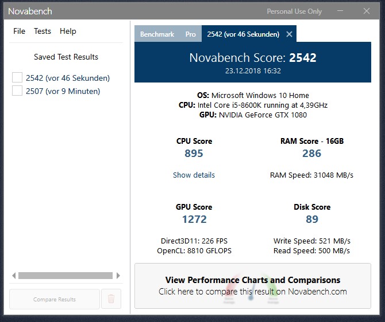The width and height of the screenshot is (385, 322).
Task: Check the box for result 2542
Action: click(17, 77)
